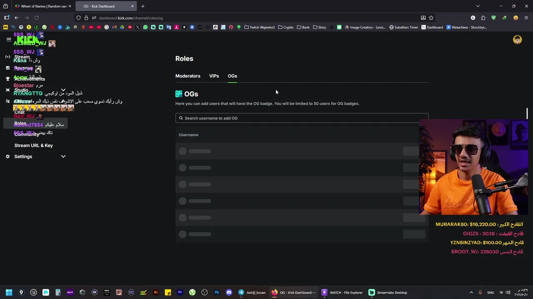Click the padlock site security icon
Image resolution: width=533 pixels, height=299 pixels.
pyautogui.click(x=86, y=18)
